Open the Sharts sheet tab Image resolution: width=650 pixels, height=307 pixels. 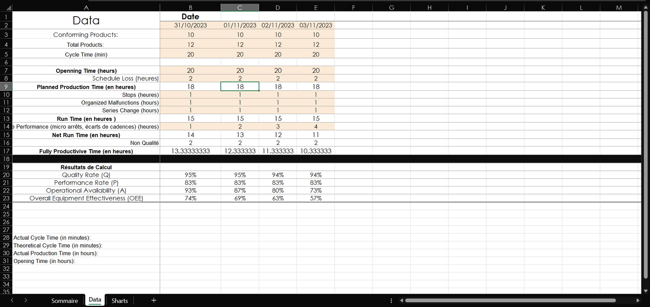[120, 301]
